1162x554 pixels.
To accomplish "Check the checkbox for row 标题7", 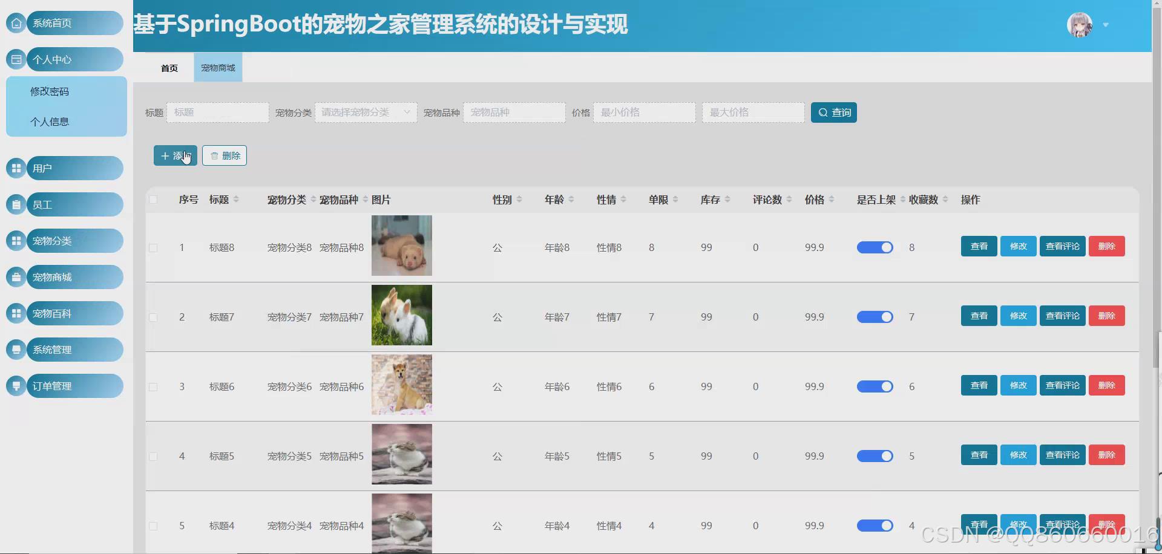I will [153, 318].
